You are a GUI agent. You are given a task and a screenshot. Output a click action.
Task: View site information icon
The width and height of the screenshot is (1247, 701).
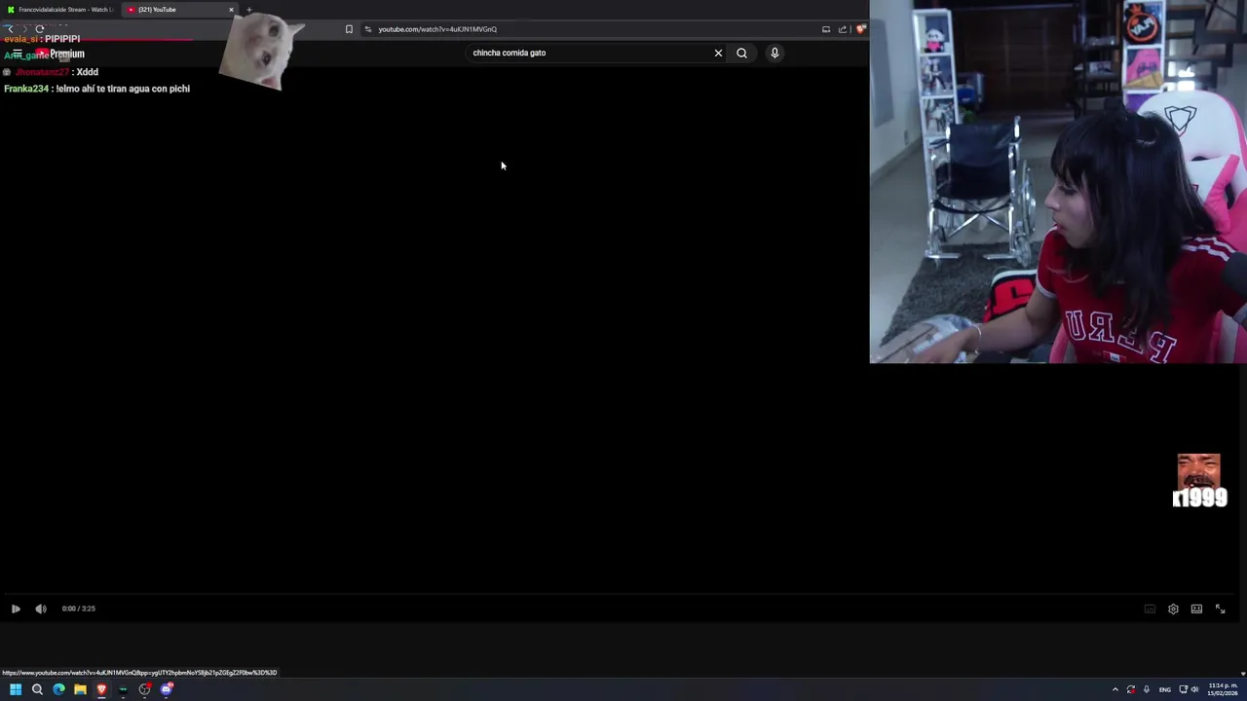point(367,29)
